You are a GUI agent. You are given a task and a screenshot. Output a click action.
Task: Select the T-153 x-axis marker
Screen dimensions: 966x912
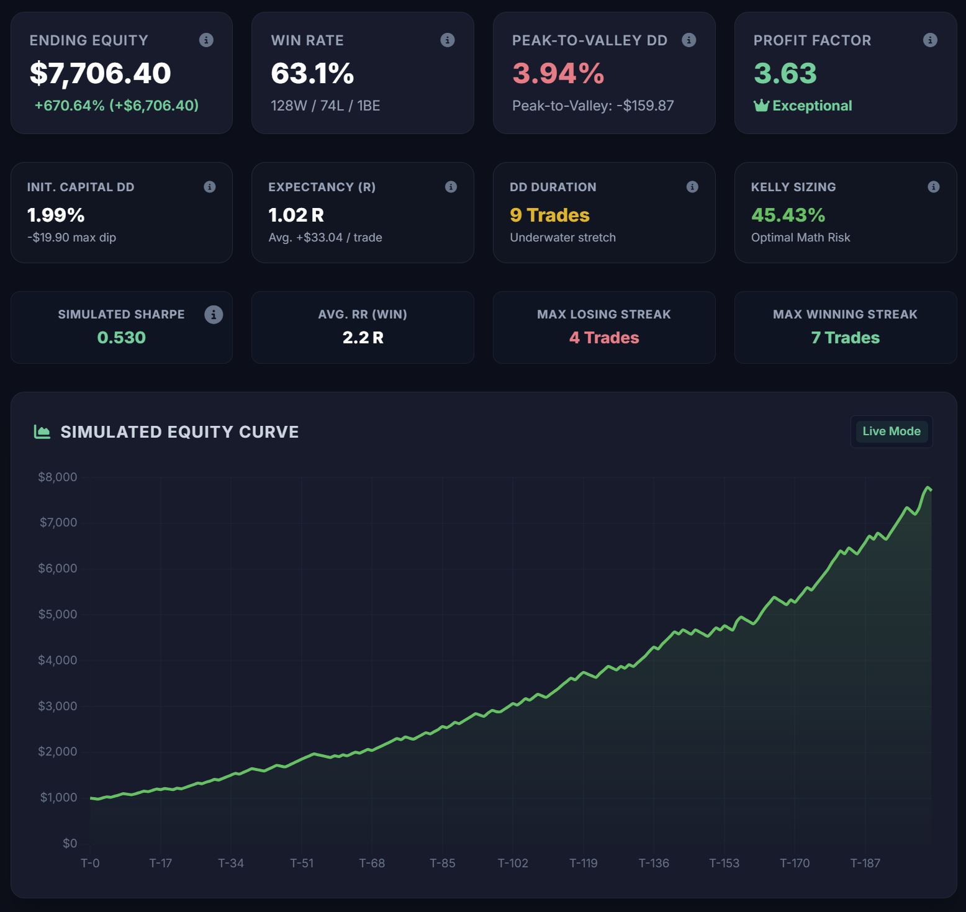pyautogui.click(x=724, y=863)
